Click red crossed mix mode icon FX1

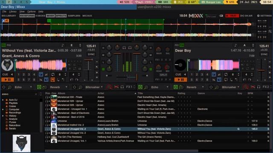click(116, 87)
